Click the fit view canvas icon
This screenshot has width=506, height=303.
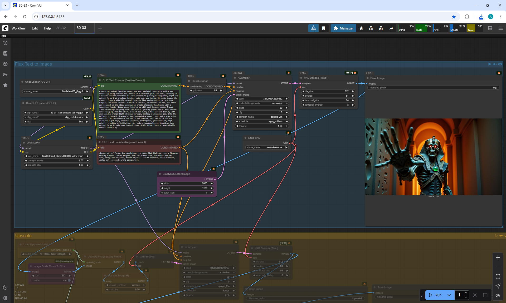tap(498, 276)
